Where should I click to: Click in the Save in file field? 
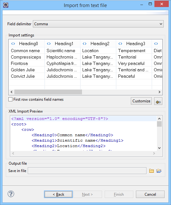[87, 170]
